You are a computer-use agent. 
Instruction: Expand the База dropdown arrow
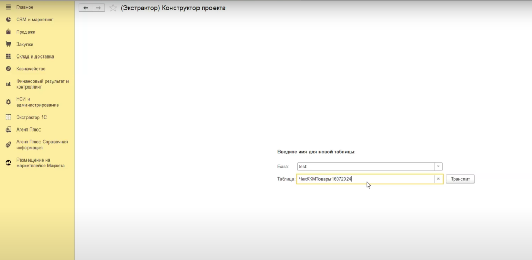tap(438, 167)
